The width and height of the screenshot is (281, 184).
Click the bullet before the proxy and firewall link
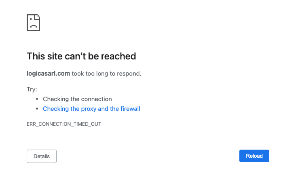(x=37, y=109)
